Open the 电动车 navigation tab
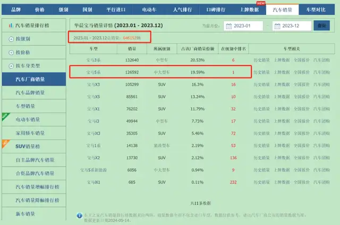The image size is (340, 225). point(149,10)
